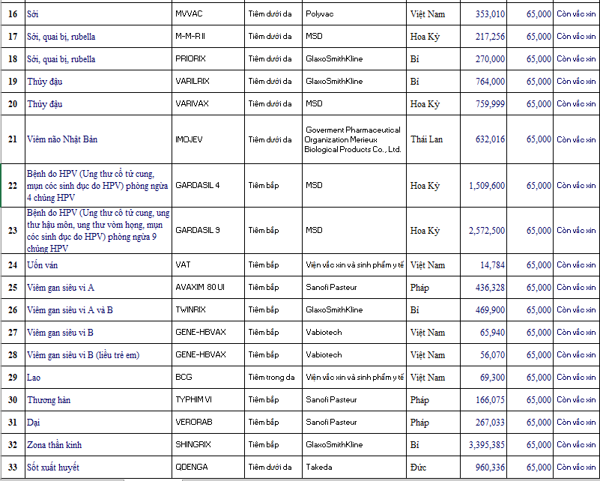Viewport: 600px width, 481px height.
Task: Click the "TYPHIM VI" cell
Action: (x=208, y=400)
